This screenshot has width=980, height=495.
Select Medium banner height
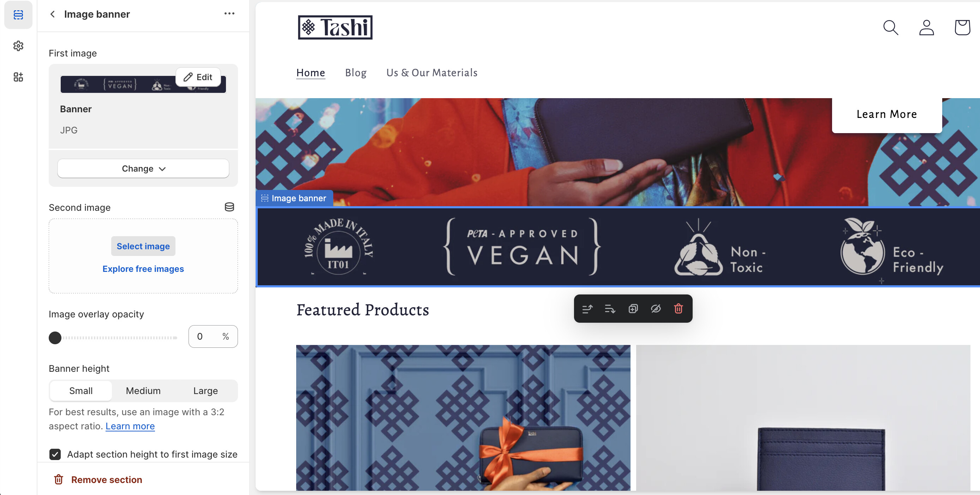(143, 391)
